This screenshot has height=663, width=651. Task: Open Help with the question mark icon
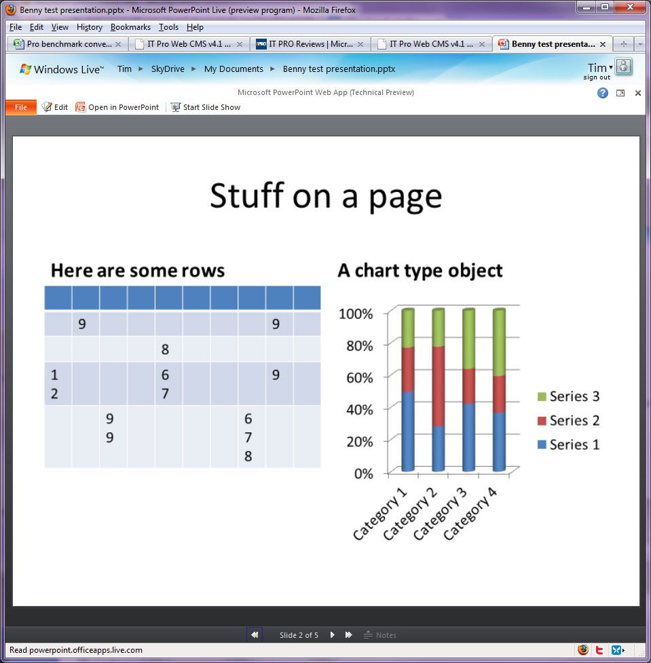click(x=602, y=93)
